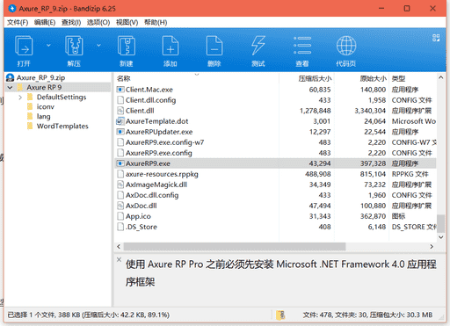Screen dimensions: 450x326
Task: Click the horizontal scrollbar left arrow
Action: 119,247
